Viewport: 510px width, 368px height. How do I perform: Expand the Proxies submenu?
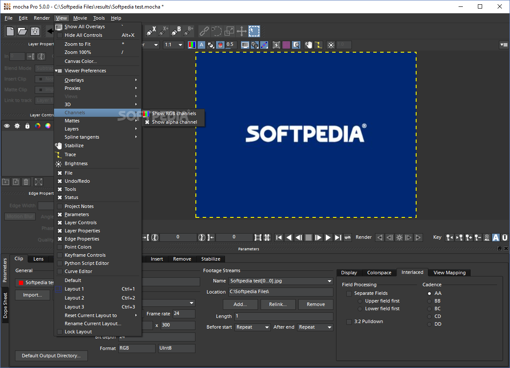tap(98, 88)
